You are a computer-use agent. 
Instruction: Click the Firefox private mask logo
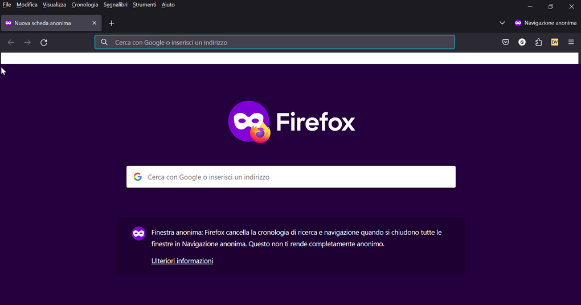click(249, 121)
